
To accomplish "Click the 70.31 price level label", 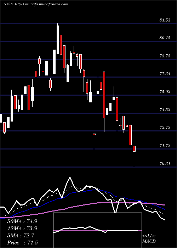I will pyautogui.click(x=165, y=163).
